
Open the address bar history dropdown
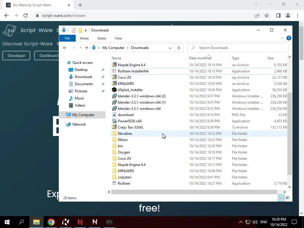(x=170, y=48)
